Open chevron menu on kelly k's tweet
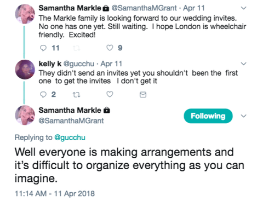The image size is (263, 201). tap(244, 64)
